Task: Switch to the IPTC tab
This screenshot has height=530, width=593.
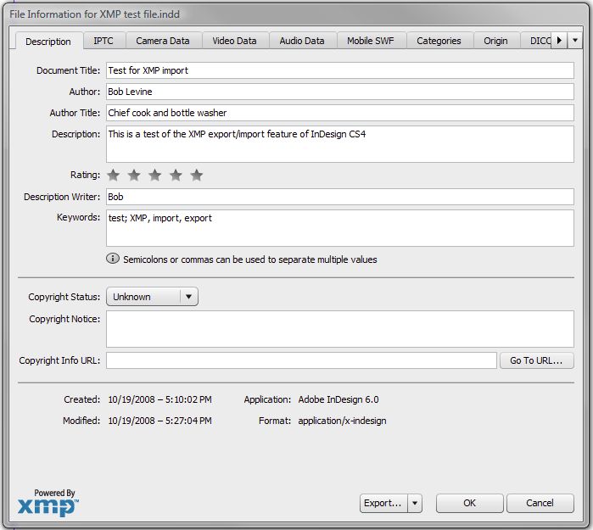Action: (103, 41)
